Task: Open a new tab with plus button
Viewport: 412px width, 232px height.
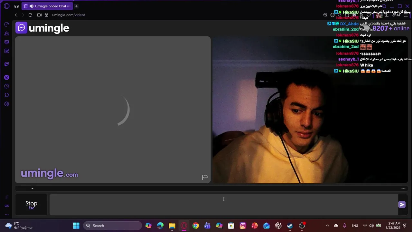Action: (x=76, y=6)
